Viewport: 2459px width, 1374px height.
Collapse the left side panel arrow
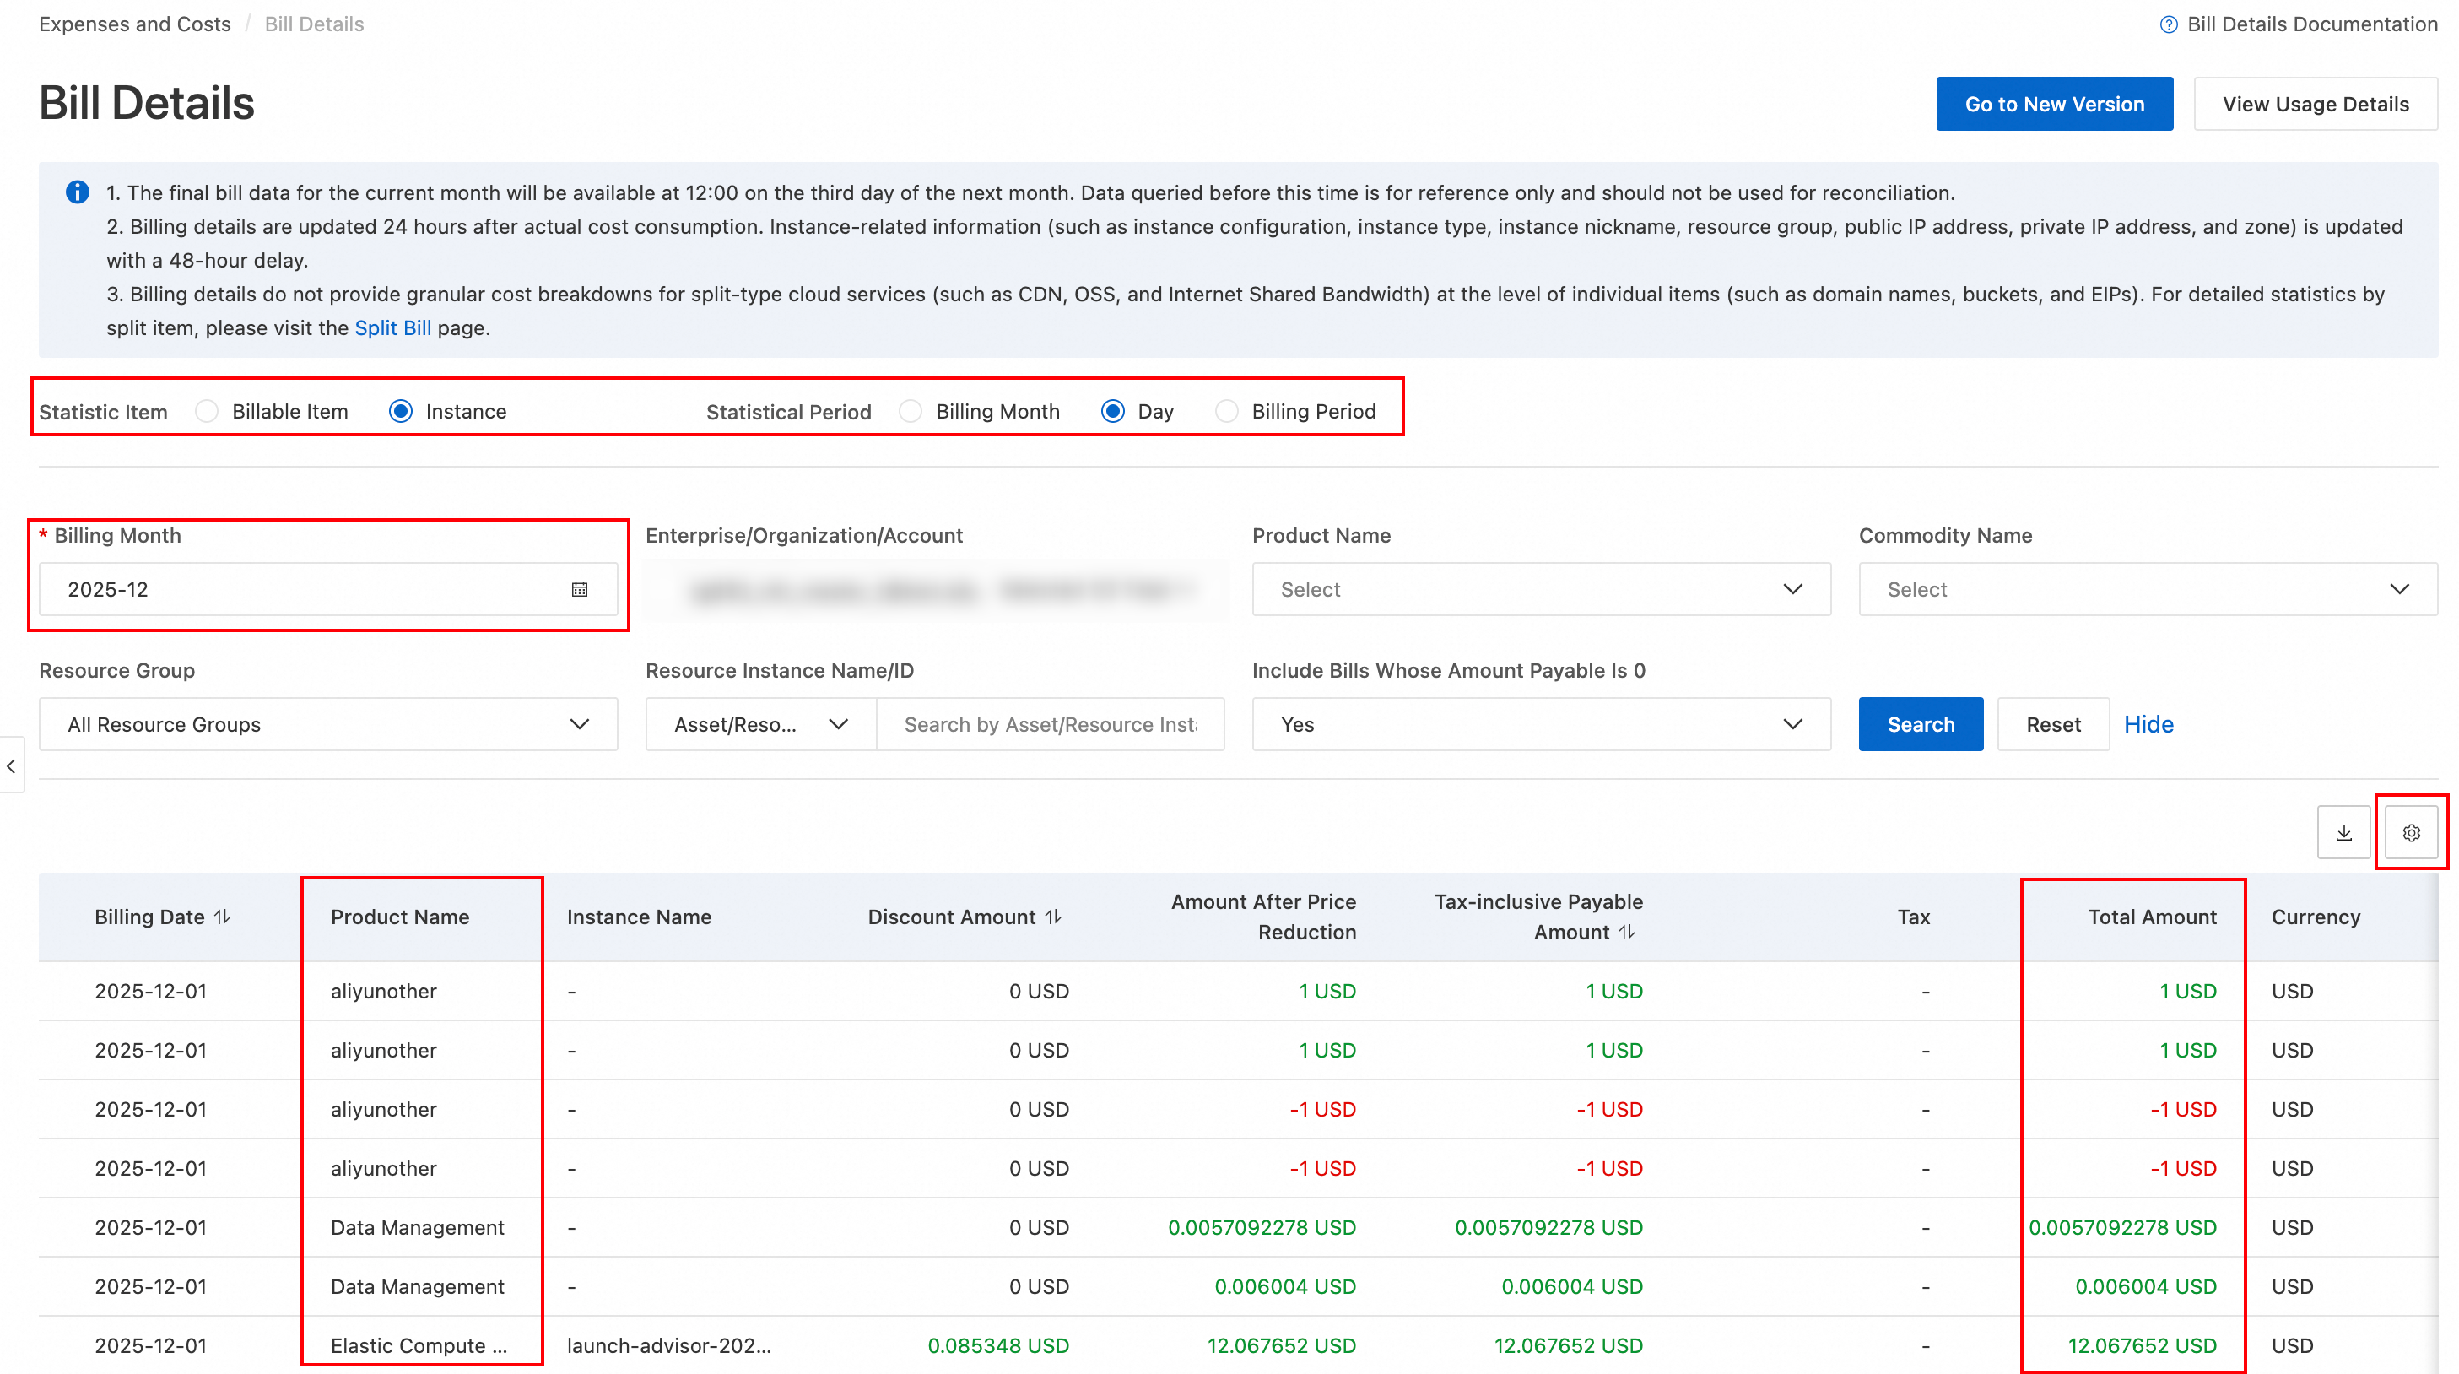click(x=12, y=765)
